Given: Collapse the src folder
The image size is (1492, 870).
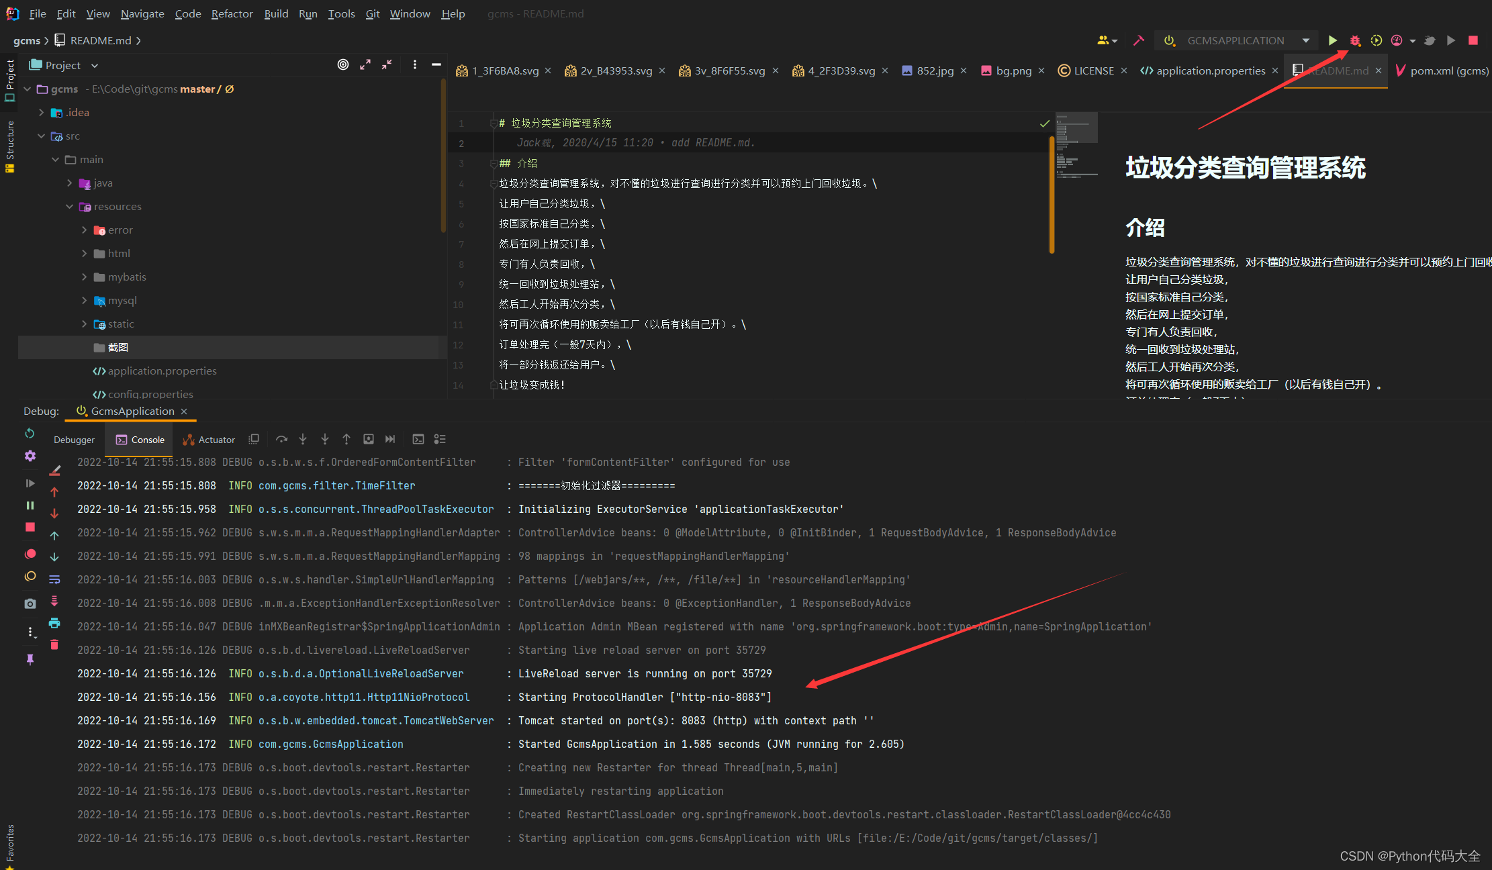Looking at the screenshot, I should tap(42, 136).
